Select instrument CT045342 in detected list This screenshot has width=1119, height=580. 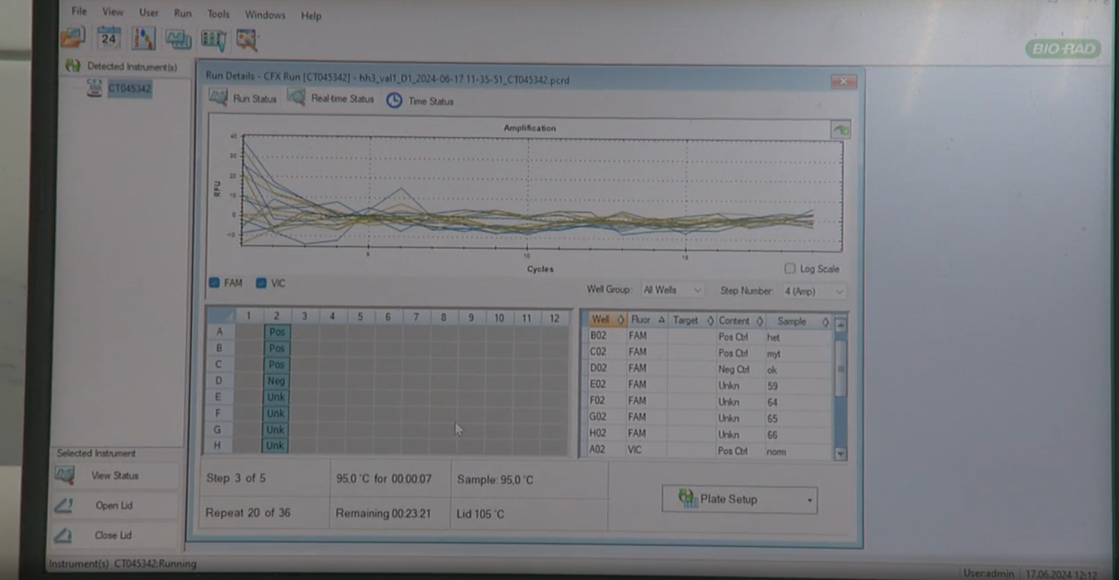click(x=129, y=88)
